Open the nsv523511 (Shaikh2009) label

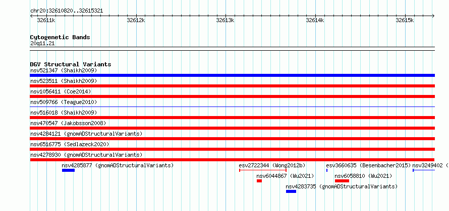click(x=64, y=81)
